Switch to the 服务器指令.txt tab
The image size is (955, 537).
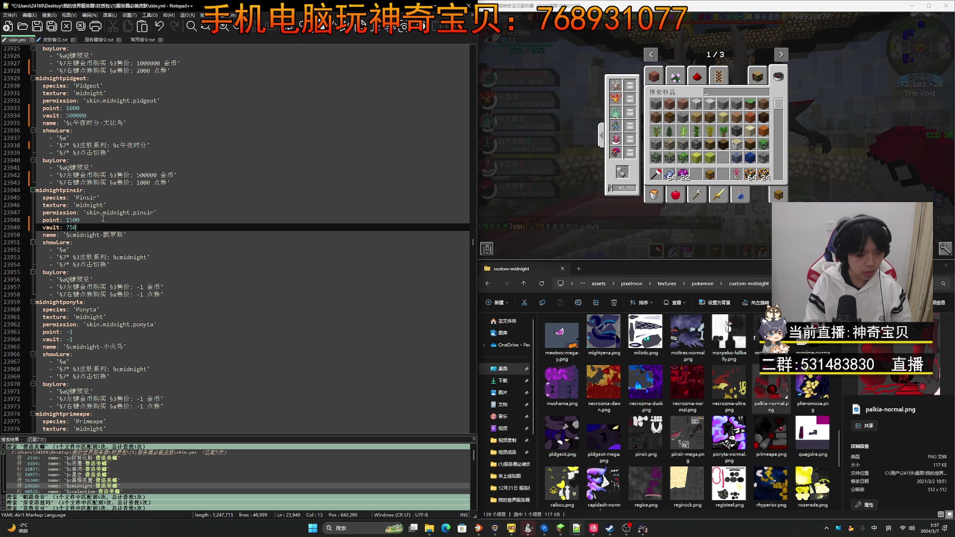98,40
